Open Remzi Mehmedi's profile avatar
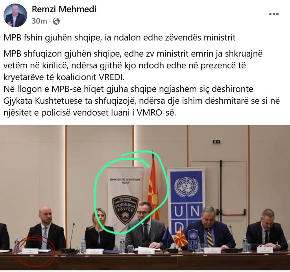 pyautogui.click(x=15, y=15)
